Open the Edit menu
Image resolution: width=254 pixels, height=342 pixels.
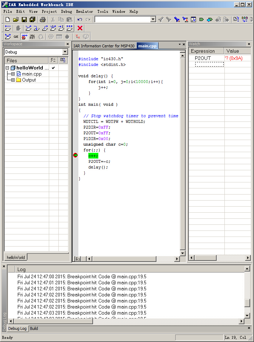(x=21, y=11)
